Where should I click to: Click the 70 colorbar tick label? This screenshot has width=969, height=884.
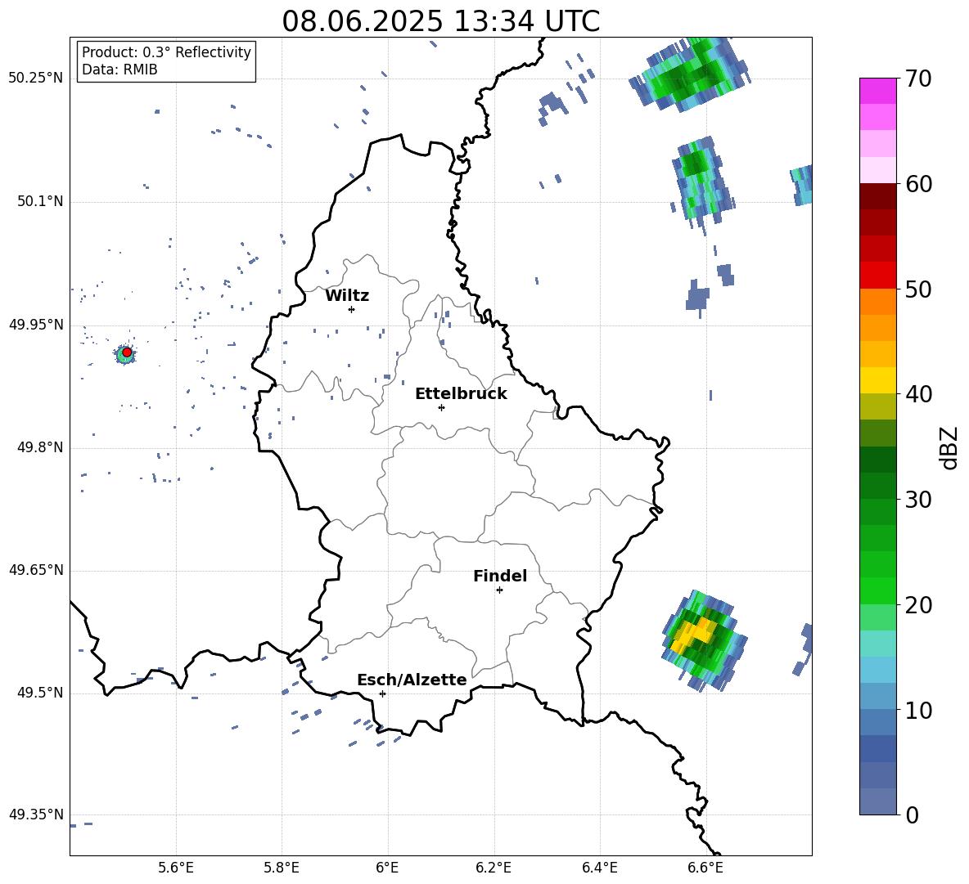tap(918, 79)
